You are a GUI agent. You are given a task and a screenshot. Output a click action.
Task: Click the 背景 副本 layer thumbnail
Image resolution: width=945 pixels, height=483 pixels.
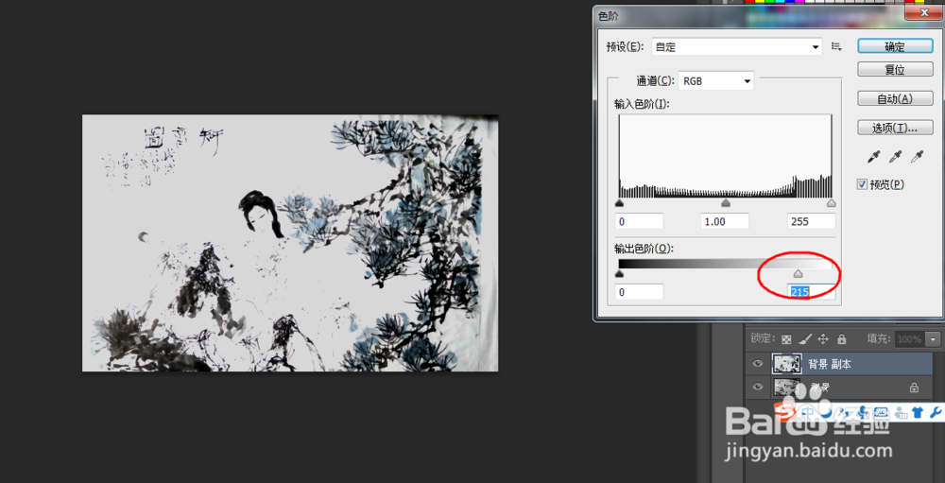[786, 364]
